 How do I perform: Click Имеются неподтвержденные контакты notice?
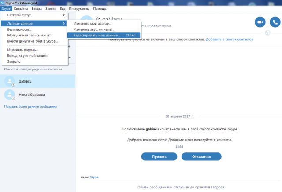point(33,69)
